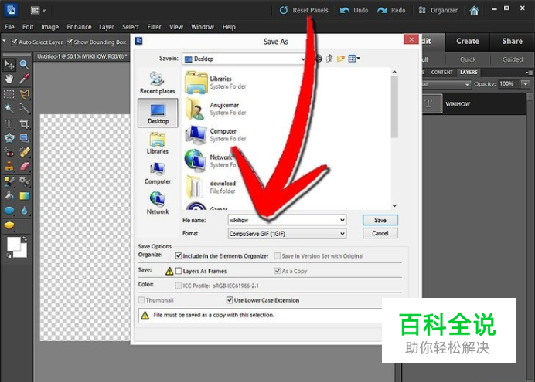Enable Layers As Frames checkbox
Image resolution: width=535 pixels, height=382 pixels.
click(179, 271)
